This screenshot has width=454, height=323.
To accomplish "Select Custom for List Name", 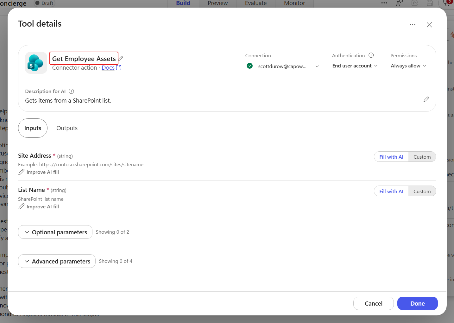I will pos(422,191).
